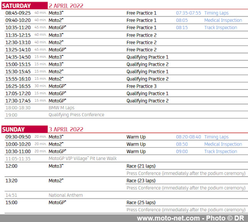
Task: Click Sunday 'Medical Inspection' label
Action: tap(223, 144)
